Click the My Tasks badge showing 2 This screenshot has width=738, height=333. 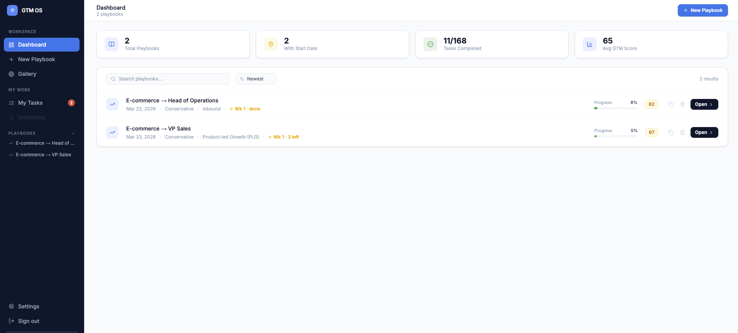71,103
